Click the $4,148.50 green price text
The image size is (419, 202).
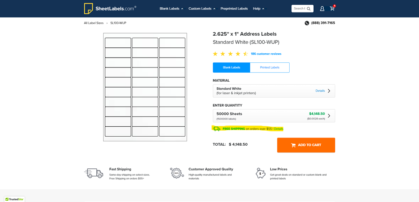click(x=317, y=113)
